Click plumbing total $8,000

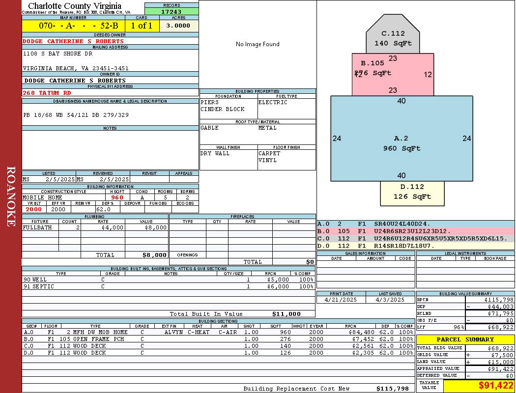(154, 255)
